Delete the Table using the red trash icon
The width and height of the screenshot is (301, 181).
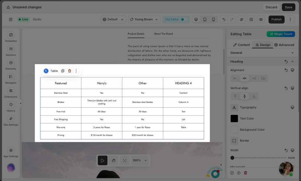click(69, 71)
